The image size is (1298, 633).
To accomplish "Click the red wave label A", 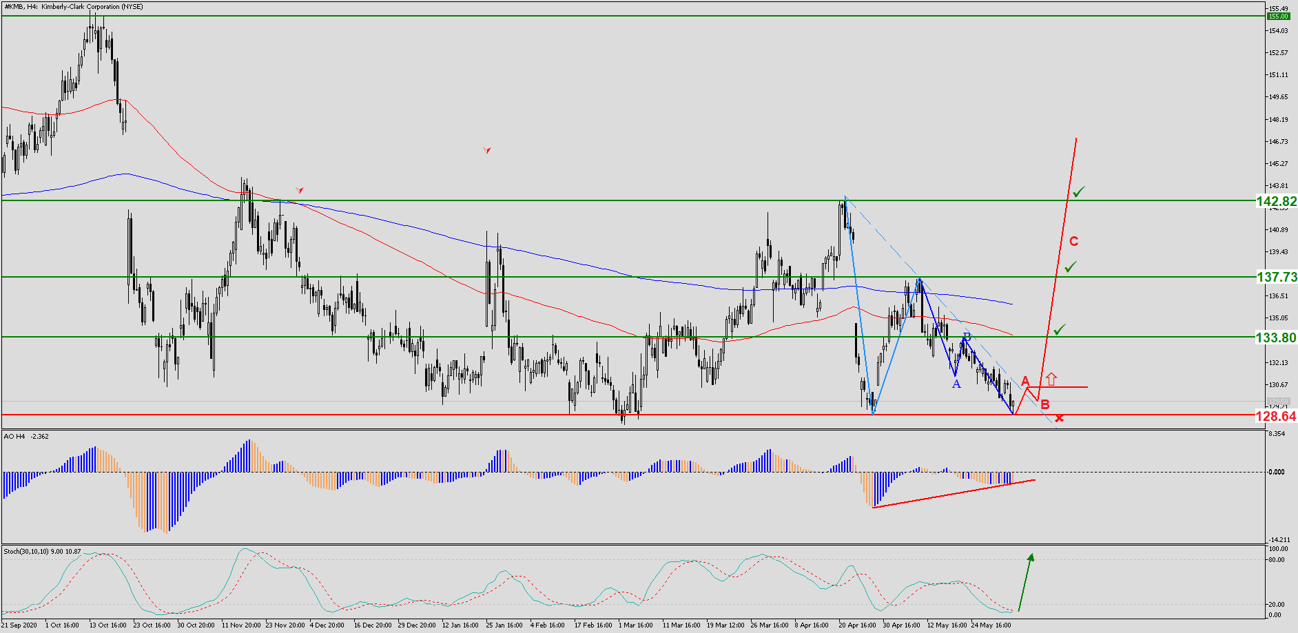I will (1025, 381).
